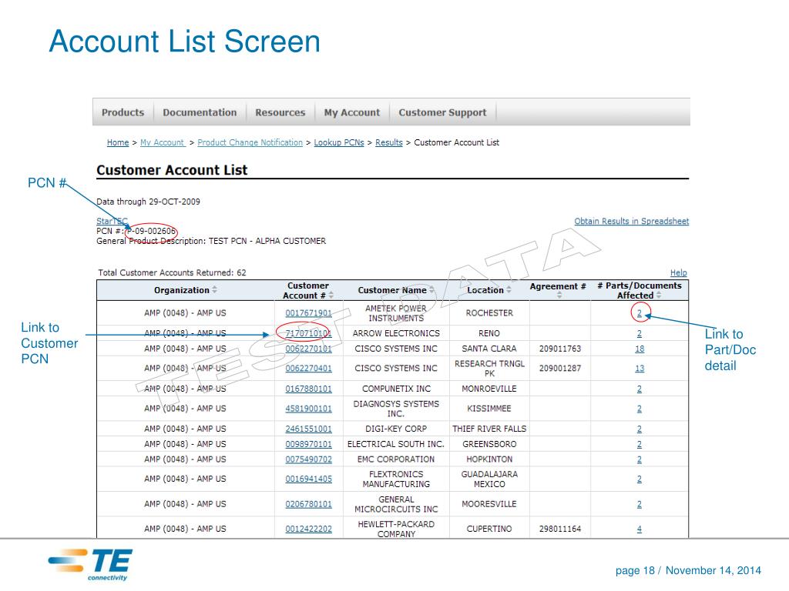Click the My Account breadcrumb link
Screen dimensions: 789x591
(x=163, y=142)
